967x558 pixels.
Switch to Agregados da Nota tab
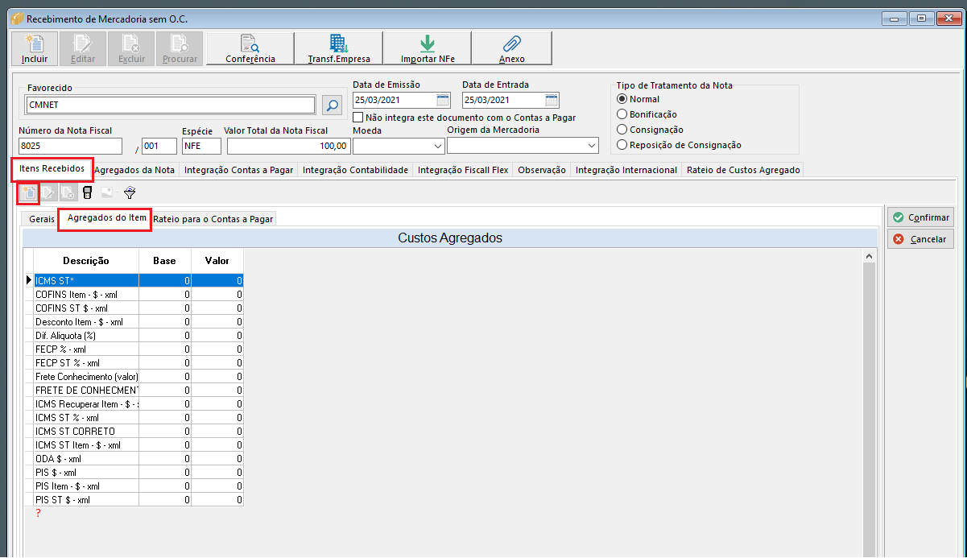click(134, 170)
